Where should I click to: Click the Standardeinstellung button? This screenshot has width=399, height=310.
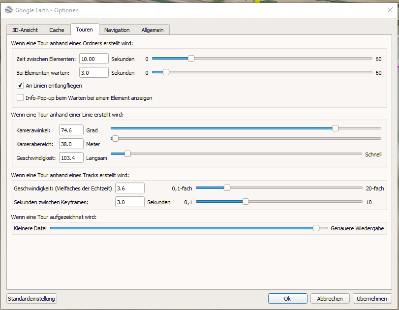[x=31, y=299]
